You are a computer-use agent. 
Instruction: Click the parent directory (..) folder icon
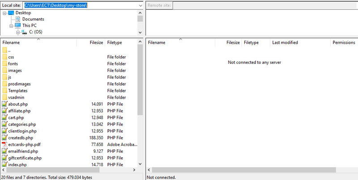[4, 50]
